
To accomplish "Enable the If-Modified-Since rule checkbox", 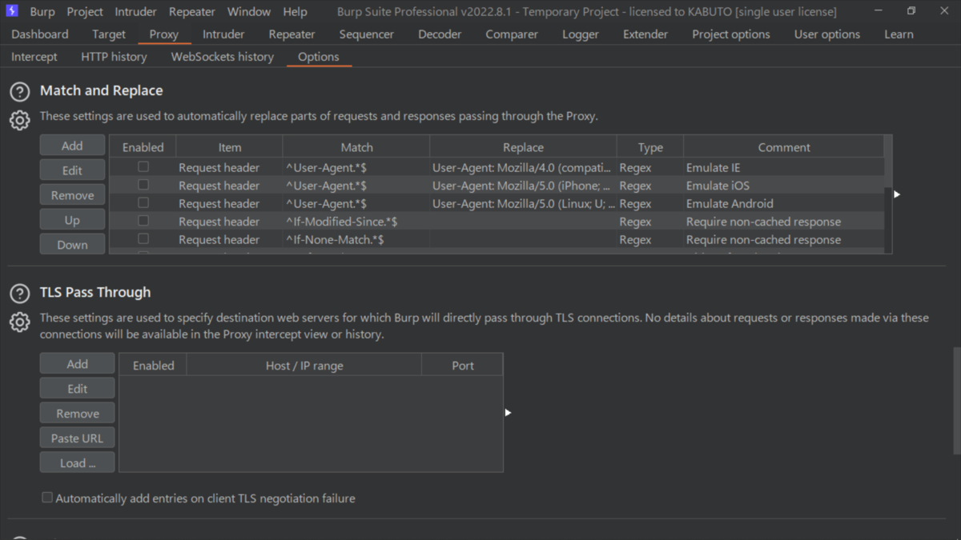I will (x=143, y=221).
